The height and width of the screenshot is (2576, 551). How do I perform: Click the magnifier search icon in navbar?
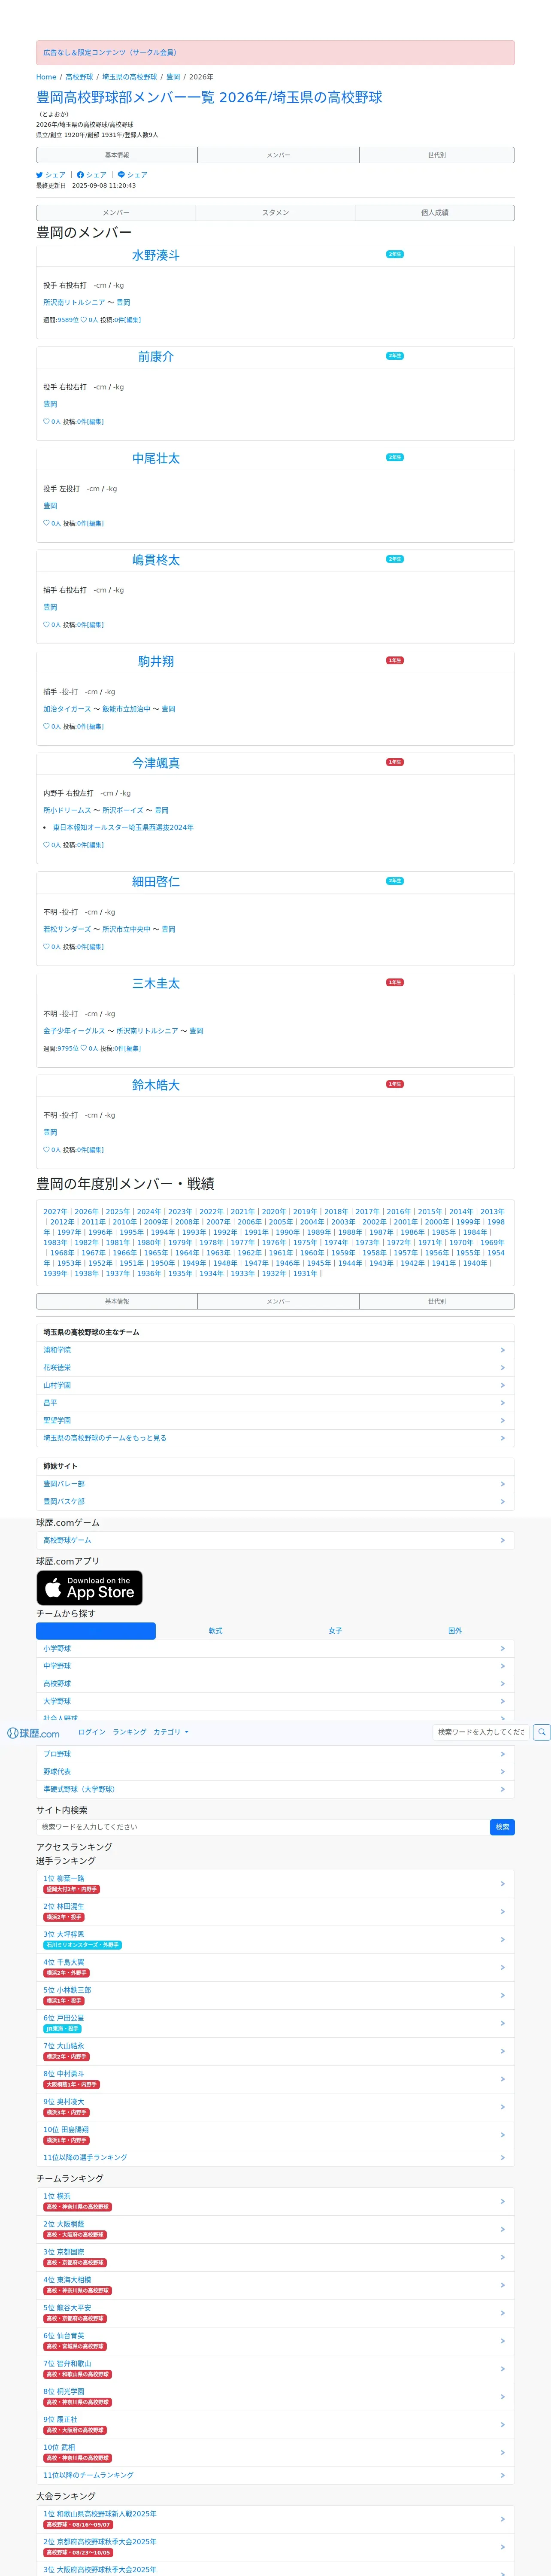541,1732
